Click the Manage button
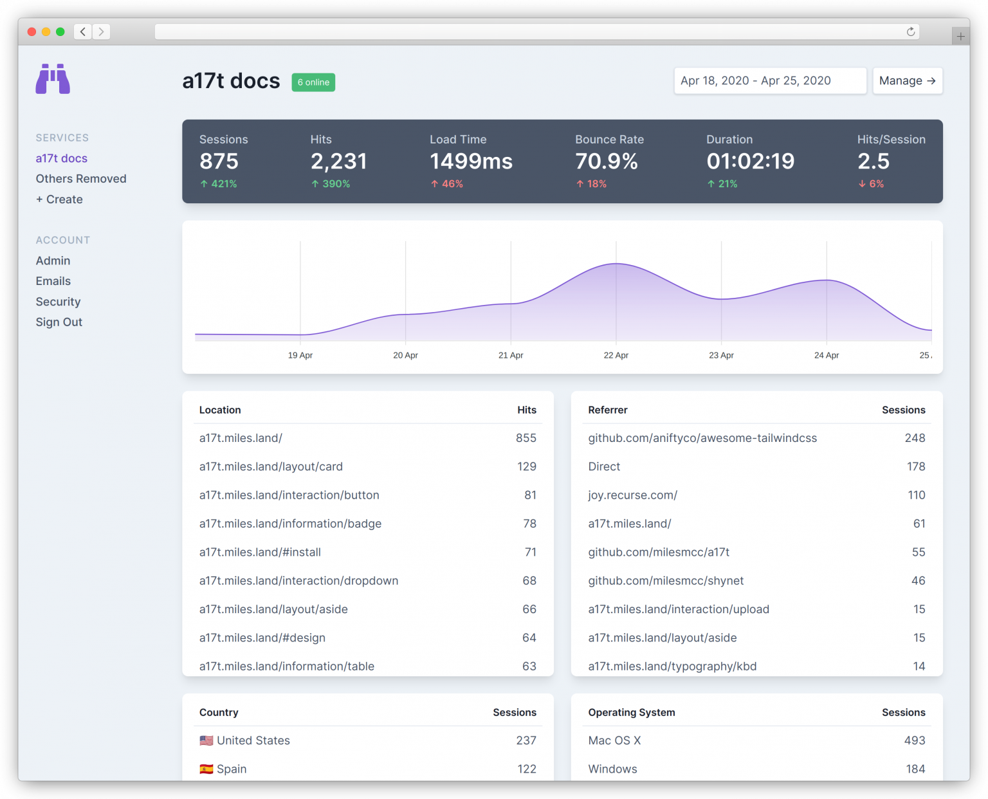Screen dimensions: 988x799 (907, 80)
